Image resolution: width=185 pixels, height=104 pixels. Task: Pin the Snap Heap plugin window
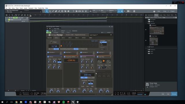click(x=109, y=27)
